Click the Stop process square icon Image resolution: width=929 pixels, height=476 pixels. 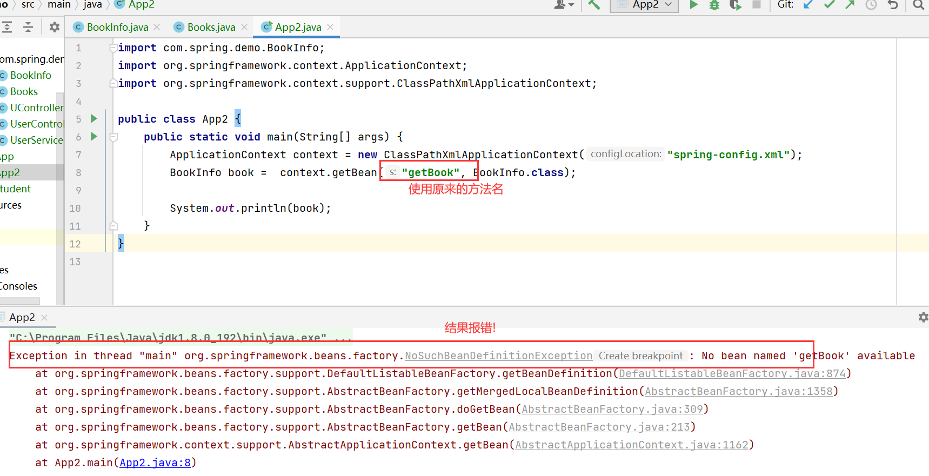tap(757, 5)
